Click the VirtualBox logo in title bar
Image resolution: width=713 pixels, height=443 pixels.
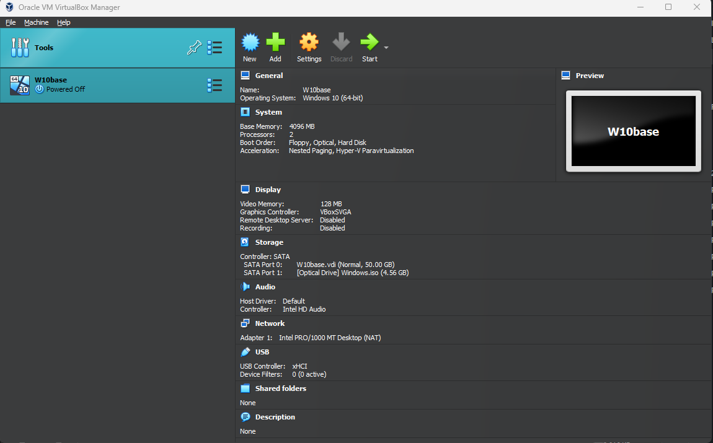pos(9,7)
